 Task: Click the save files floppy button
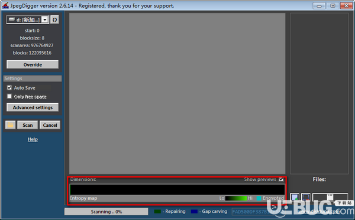point(330,197)
